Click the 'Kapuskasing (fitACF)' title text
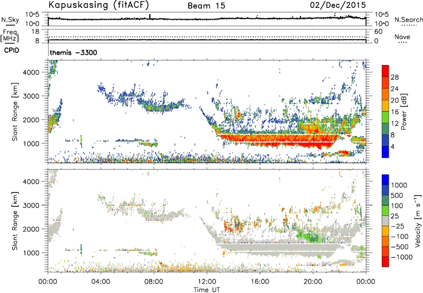 coord(98,5)
